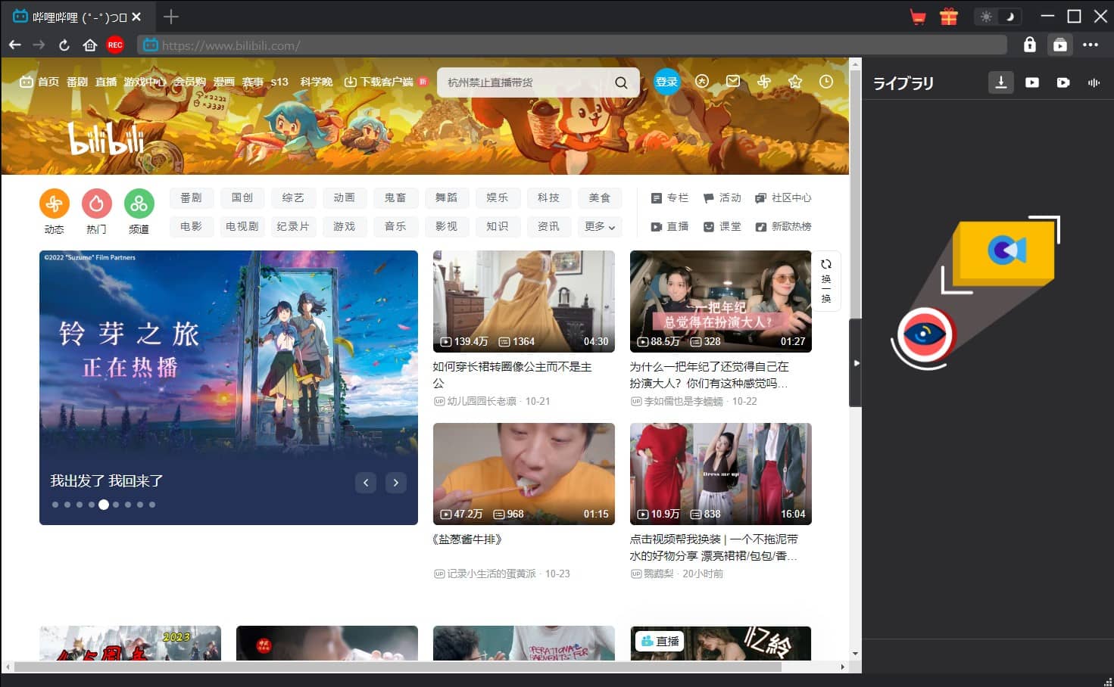
Task: Open the 课堂 classroom link
Action: 722,226
